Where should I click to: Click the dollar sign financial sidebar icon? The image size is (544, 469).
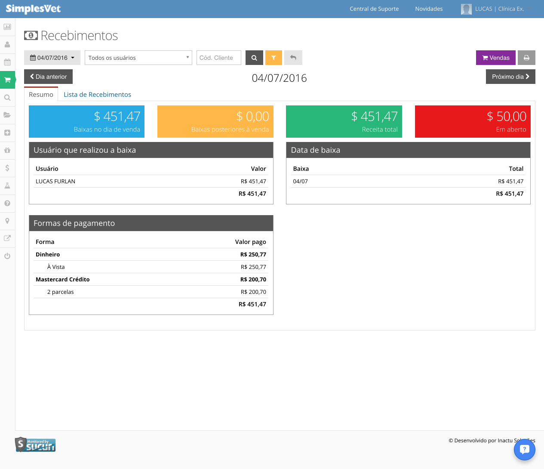pyautogui.click(x=7, y=168)
